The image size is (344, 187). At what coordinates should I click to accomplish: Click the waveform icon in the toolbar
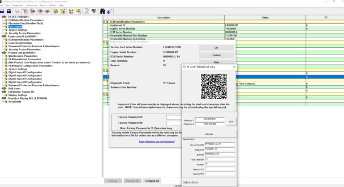coord(17,11)
